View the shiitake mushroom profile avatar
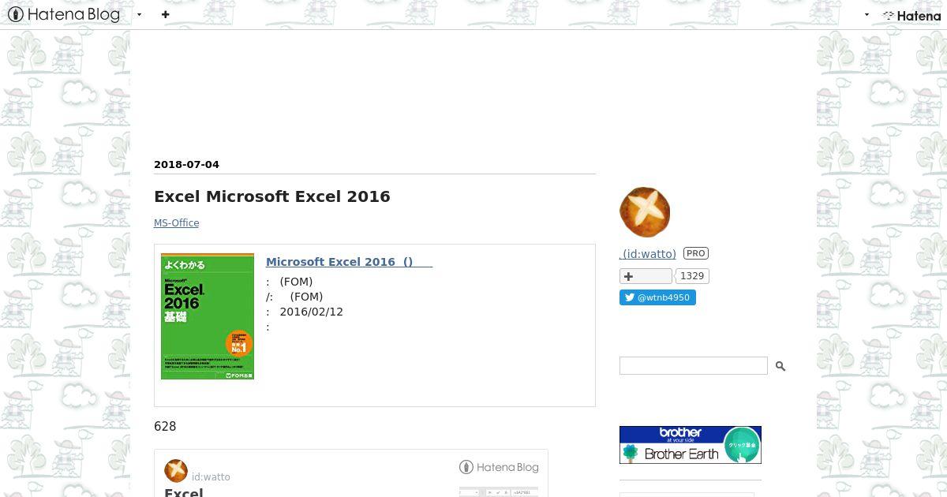The width and height of the screenshot is (947, 497). click(x=645, y=212)
